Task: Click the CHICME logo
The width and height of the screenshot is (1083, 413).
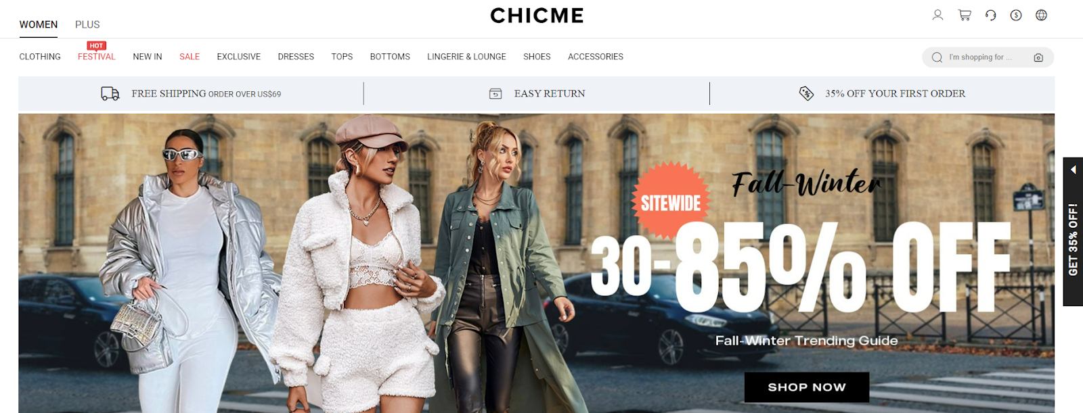Action: point(537,16)
